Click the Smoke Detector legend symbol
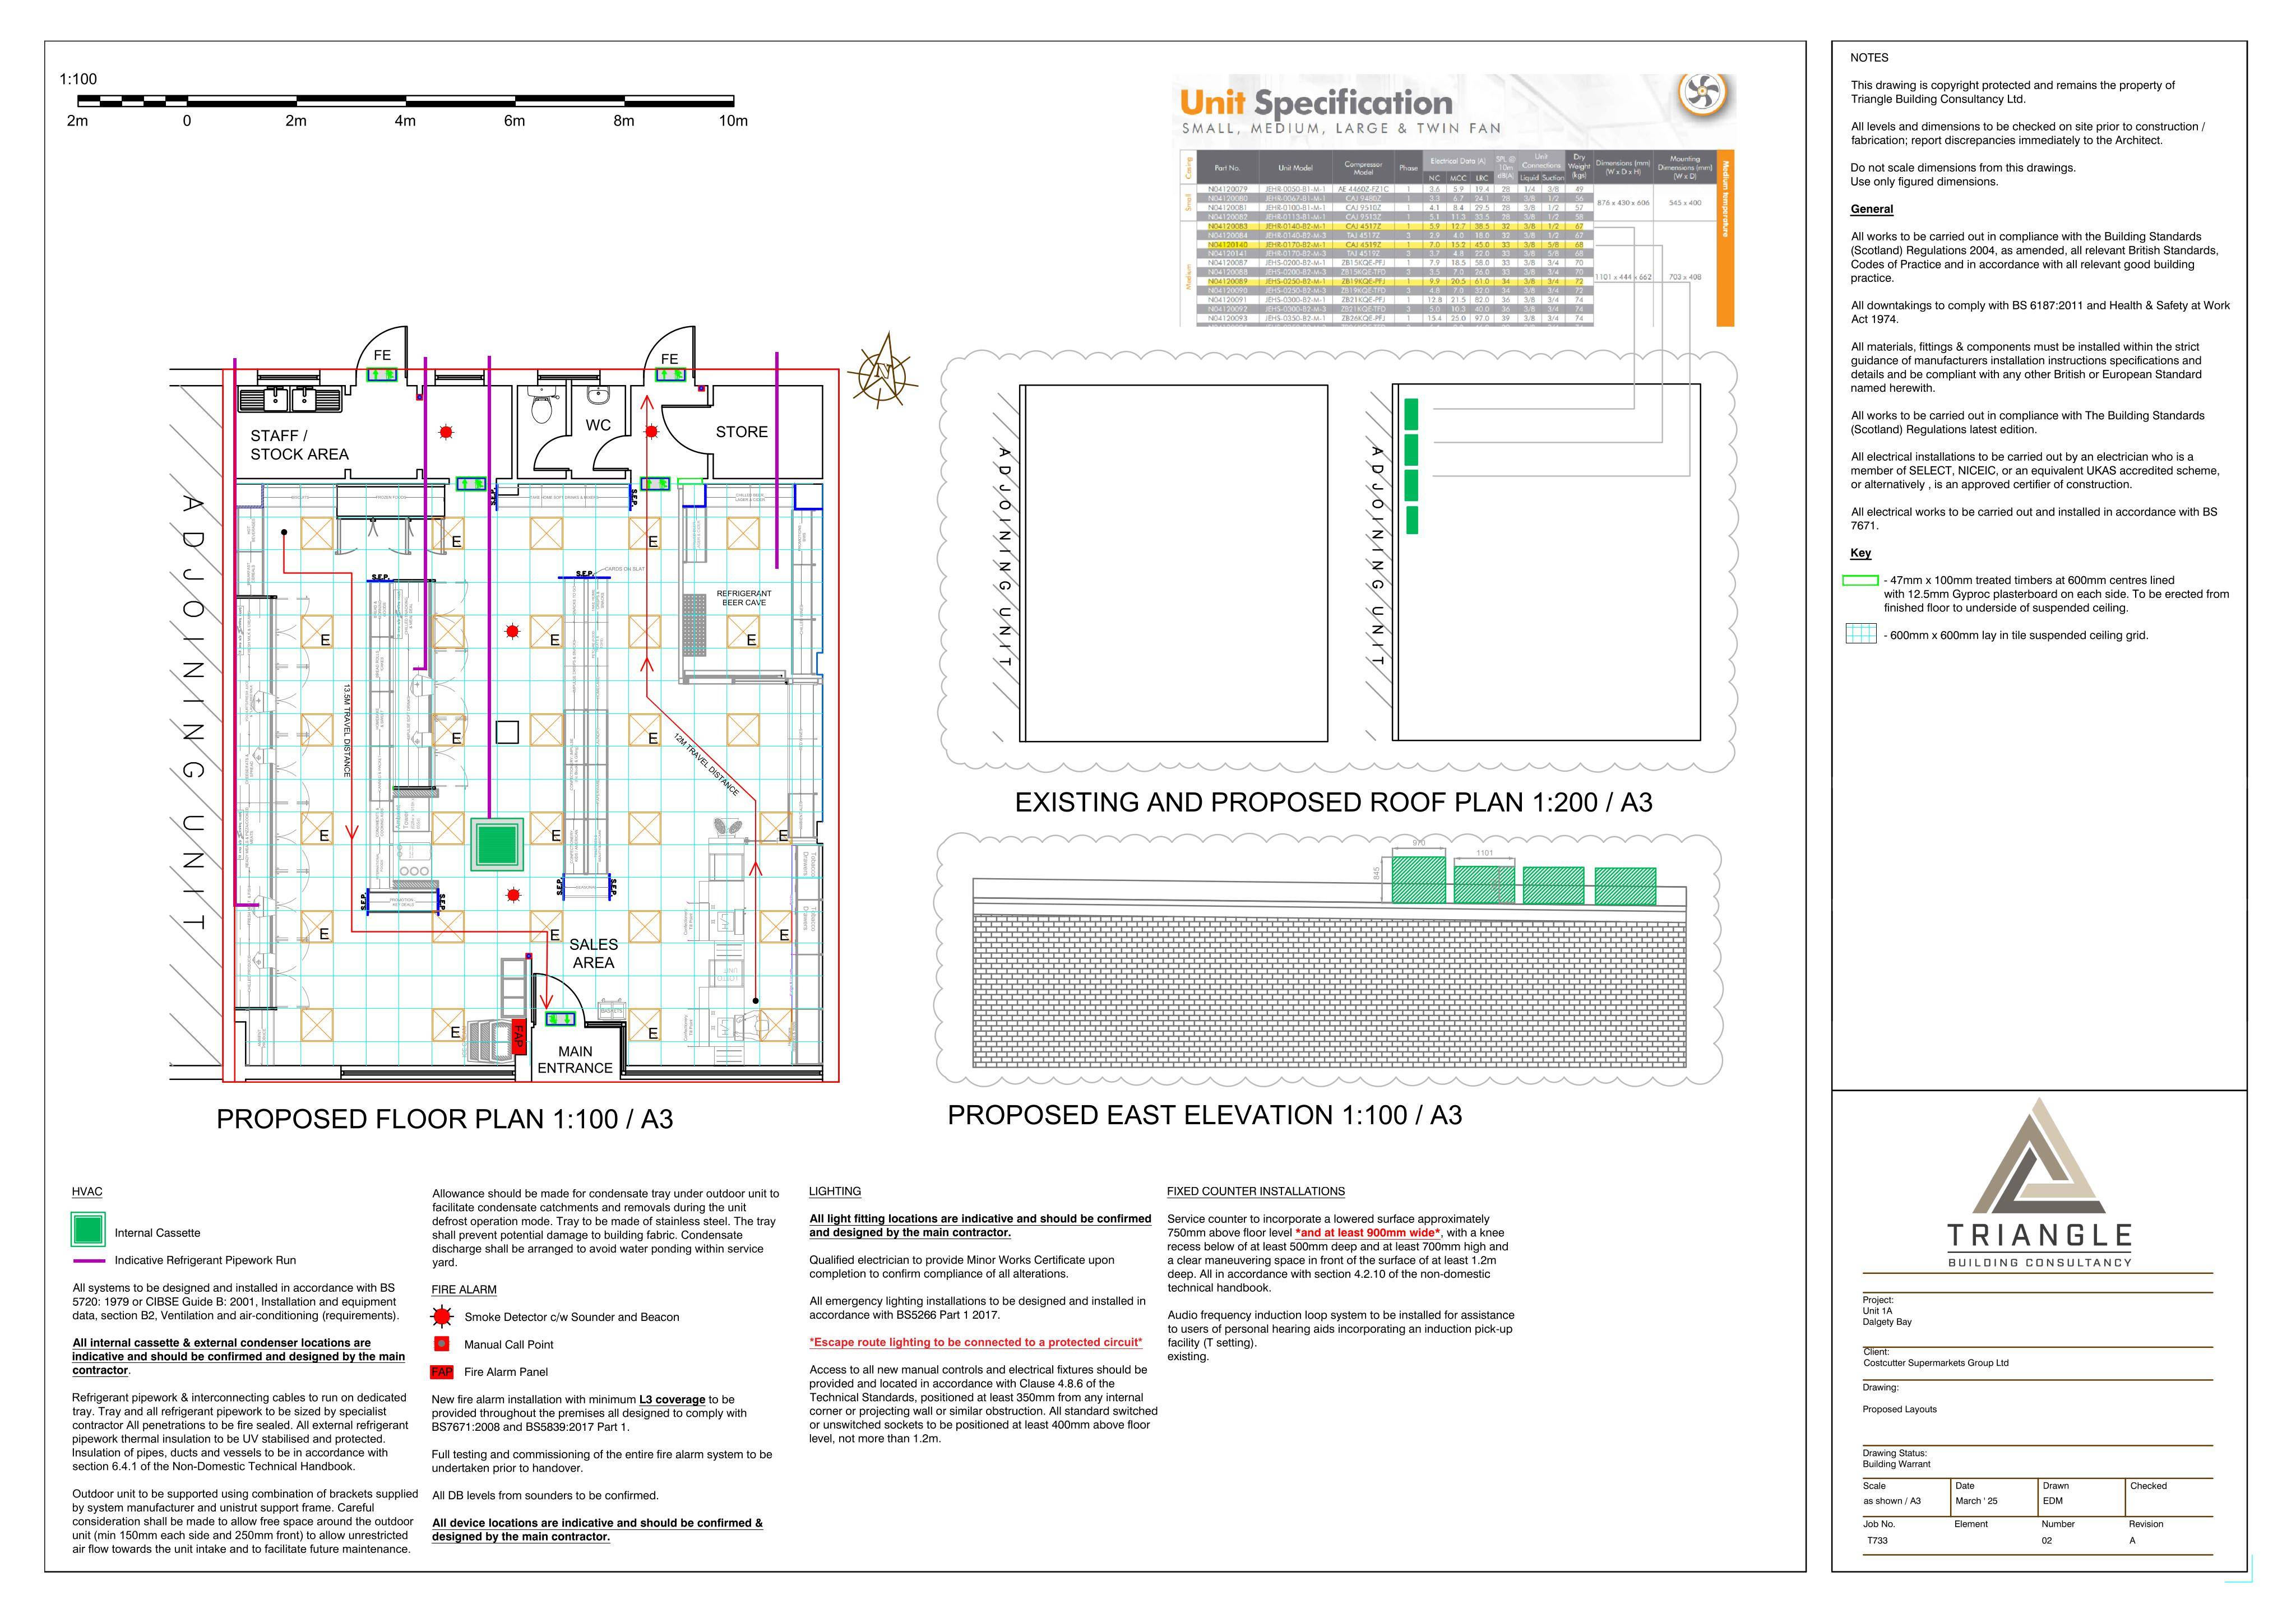Image resolution: width=2296 pixels, height=1623 pixels. coord(442,1317)
